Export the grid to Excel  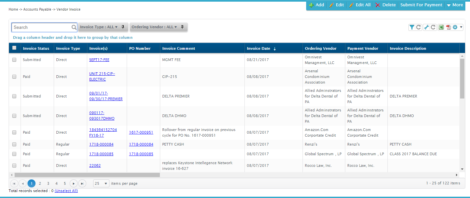pos(441,27)
